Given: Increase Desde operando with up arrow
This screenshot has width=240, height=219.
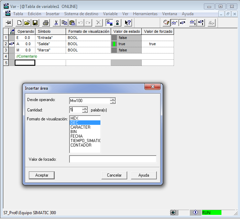Looking at the screenshot, I should [113, 99].
